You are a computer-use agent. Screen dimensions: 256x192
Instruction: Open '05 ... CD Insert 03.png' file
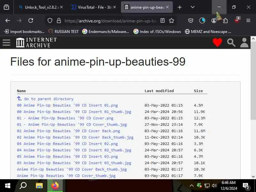[67, 156]
